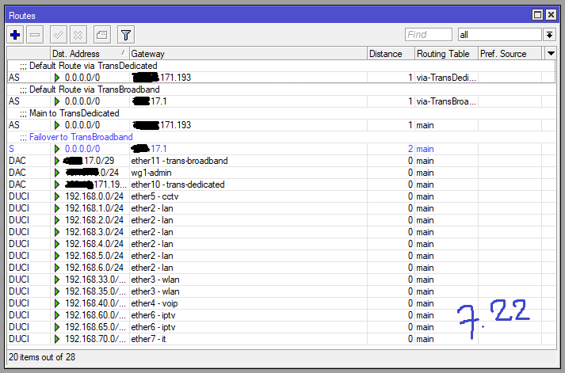Remove selected route with the minus icon
The height and width of the screenshot is (373, 565).
[x=35, y=35]
